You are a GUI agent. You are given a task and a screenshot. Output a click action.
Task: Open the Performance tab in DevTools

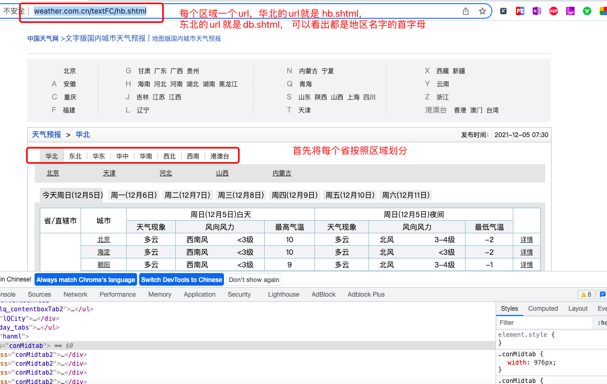click(118, 295)
